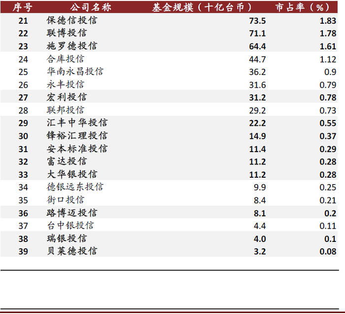Select company name 路博迈投信

point(72,213)
